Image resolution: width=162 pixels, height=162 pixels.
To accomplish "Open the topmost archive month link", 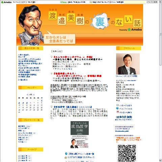I will click(x=24, y=156).
